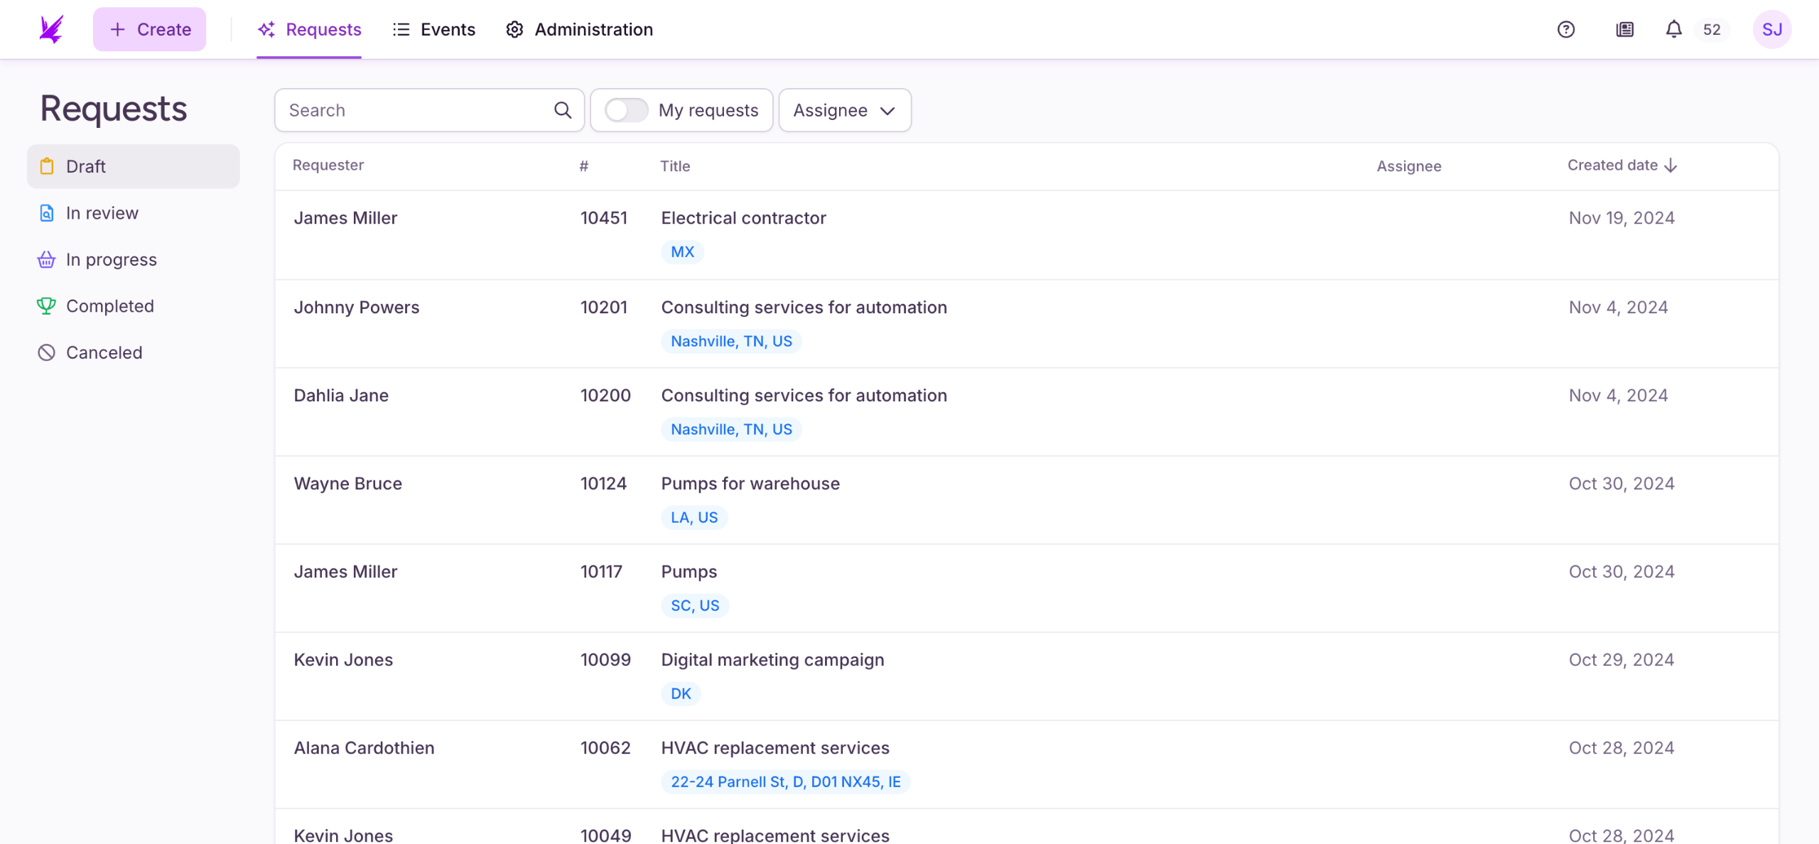Open the help question mark icon
This screenshot has height=844, width=1819.
[x=1566, y=29]
